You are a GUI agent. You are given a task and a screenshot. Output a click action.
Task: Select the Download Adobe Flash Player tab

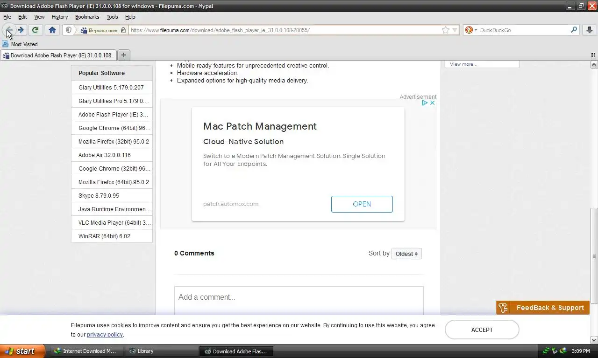pos(58,55)
